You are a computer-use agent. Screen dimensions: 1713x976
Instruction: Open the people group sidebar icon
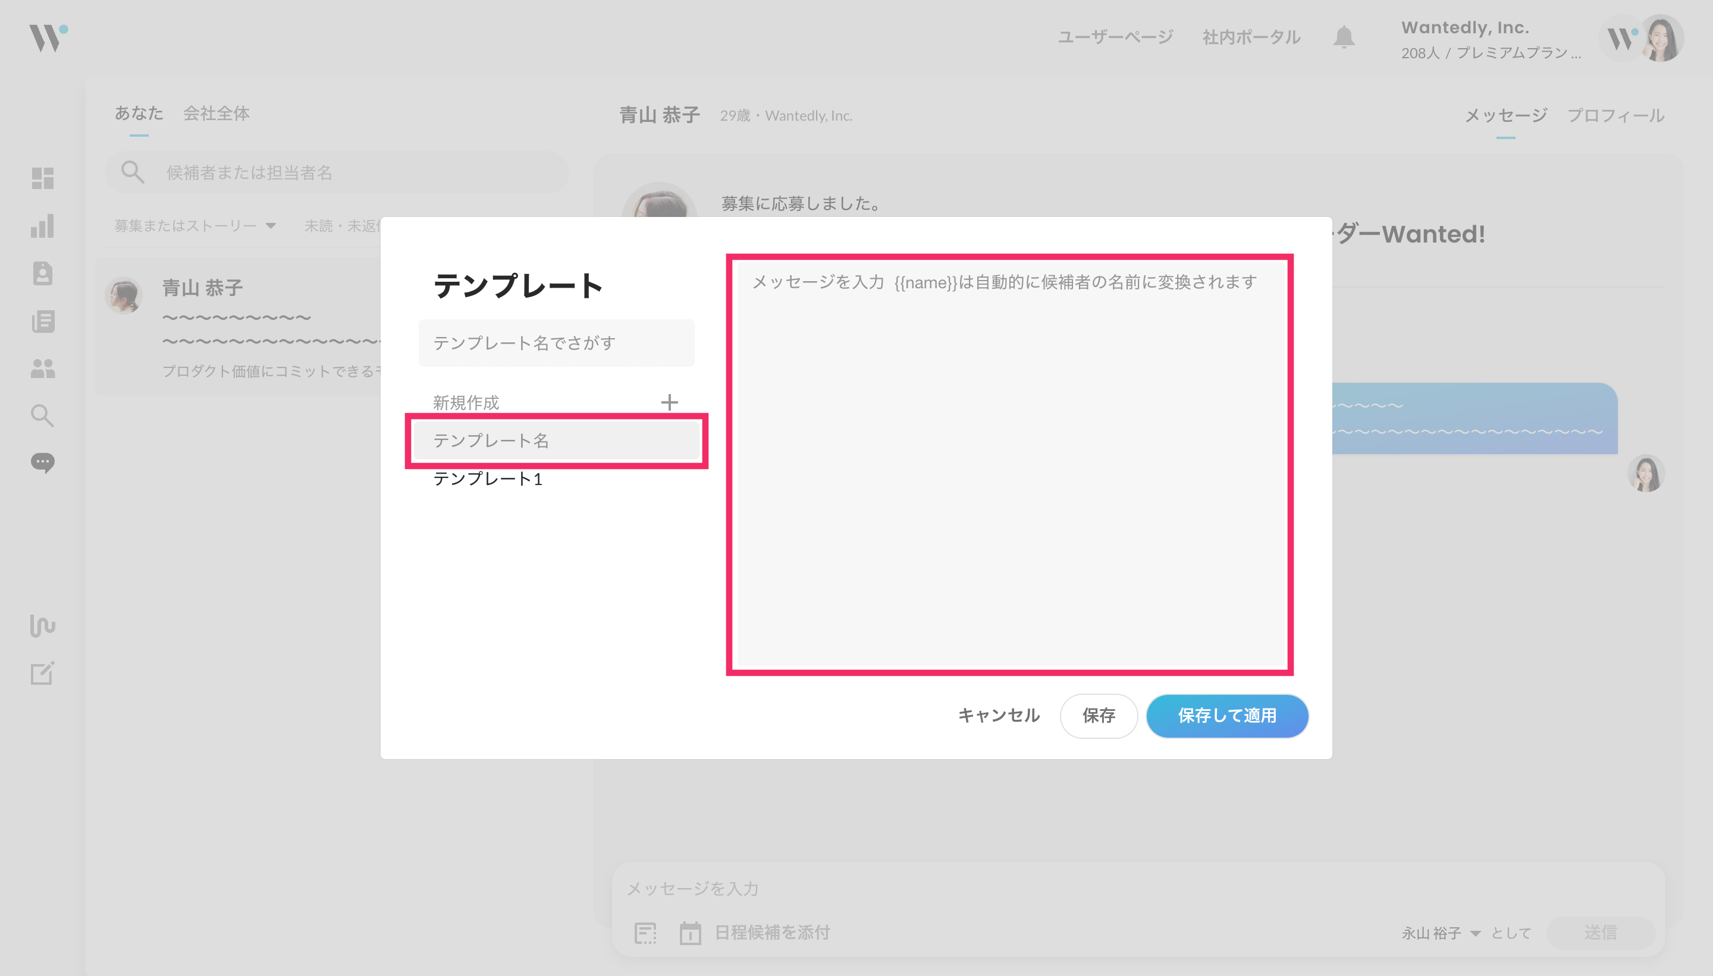[x=42, y=369]
